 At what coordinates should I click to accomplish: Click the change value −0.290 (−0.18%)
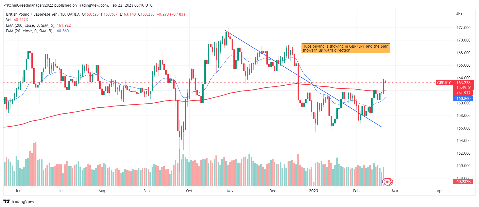click(x=171, y=14)
